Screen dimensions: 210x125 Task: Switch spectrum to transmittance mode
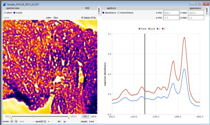118,13
